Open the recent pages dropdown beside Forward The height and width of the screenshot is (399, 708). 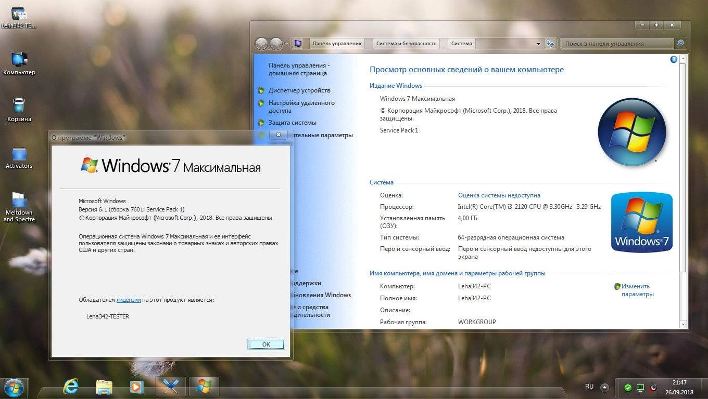tap(286, 44)
